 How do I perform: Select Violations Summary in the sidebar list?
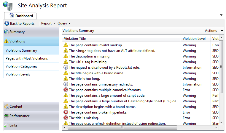[x=31, y=50]
